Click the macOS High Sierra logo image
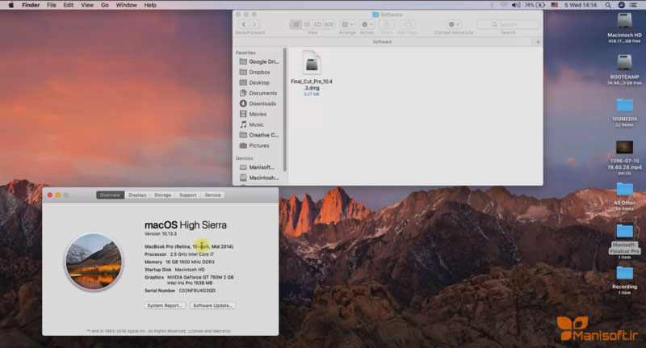This screenshot has height=348, width=646. pos(94,262)
